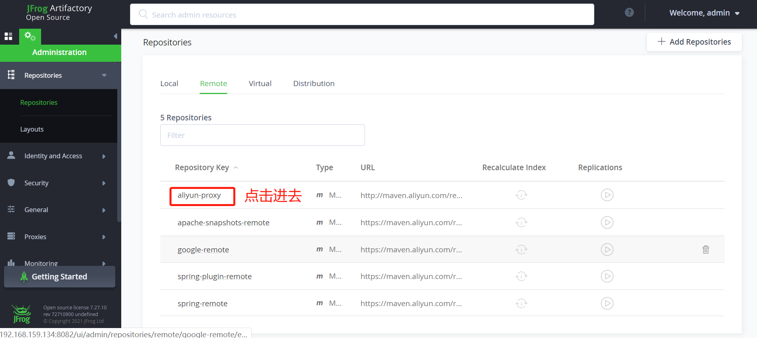Click the General sliders icon
This screenshot has height=338, width=757.
click(11, 209)
